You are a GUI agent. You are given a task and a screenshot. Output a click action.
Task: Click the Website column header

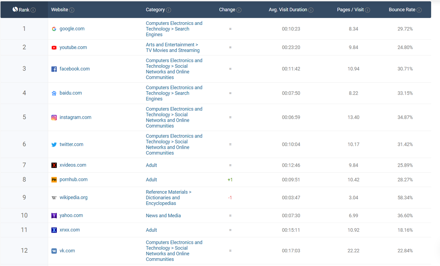tap(59, 9)
